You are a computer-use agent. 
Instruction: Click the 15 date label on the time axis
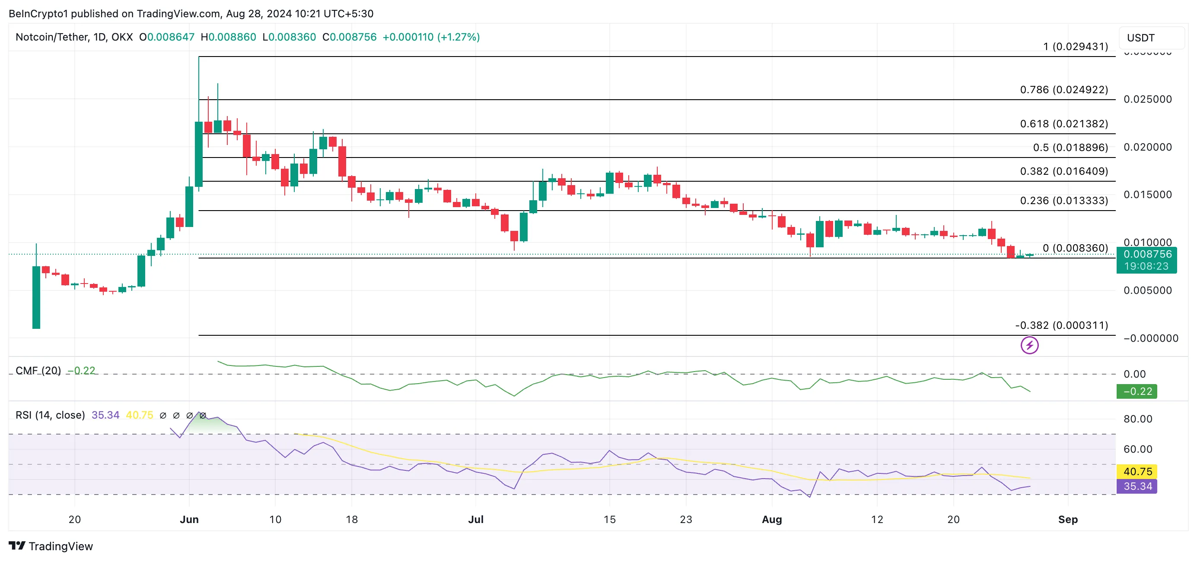point(609,520)
